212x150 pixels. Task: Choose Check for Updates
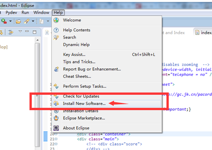[x=107, y=96]
